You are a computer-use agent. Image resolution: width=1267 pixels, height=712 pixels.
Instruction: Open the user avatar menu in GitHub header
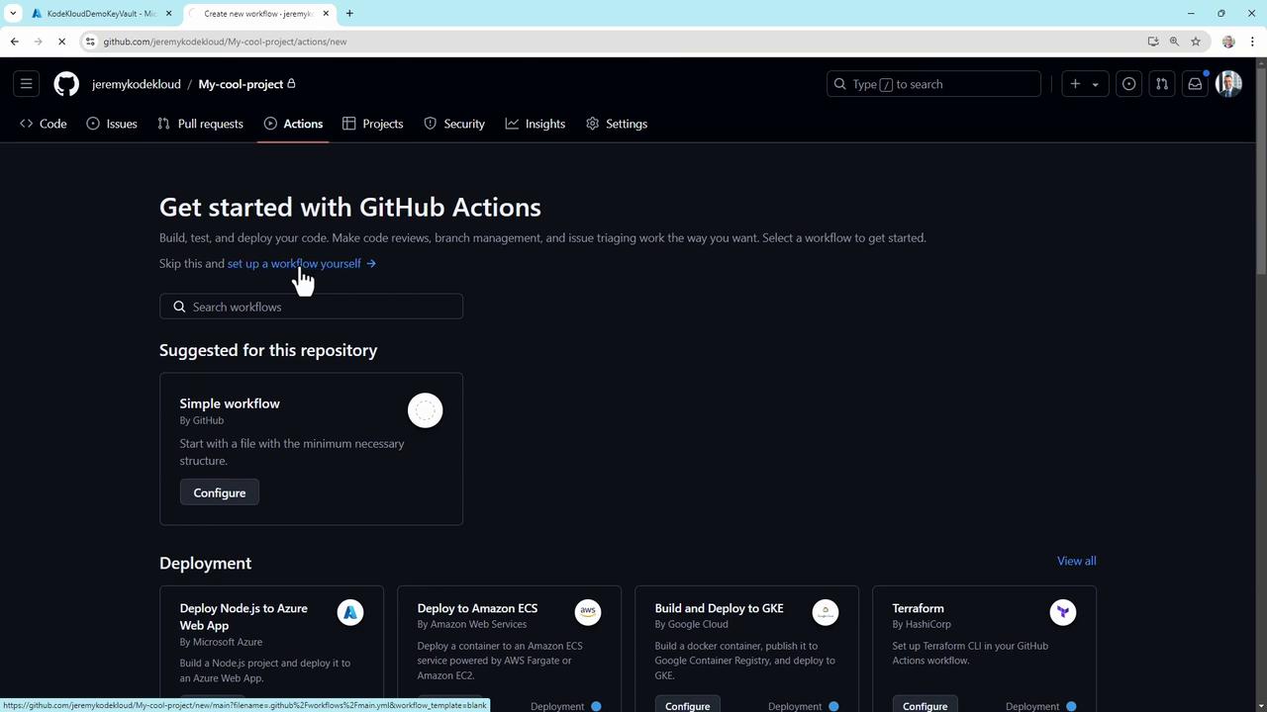pyautogui.click(x=1228, y=84)
